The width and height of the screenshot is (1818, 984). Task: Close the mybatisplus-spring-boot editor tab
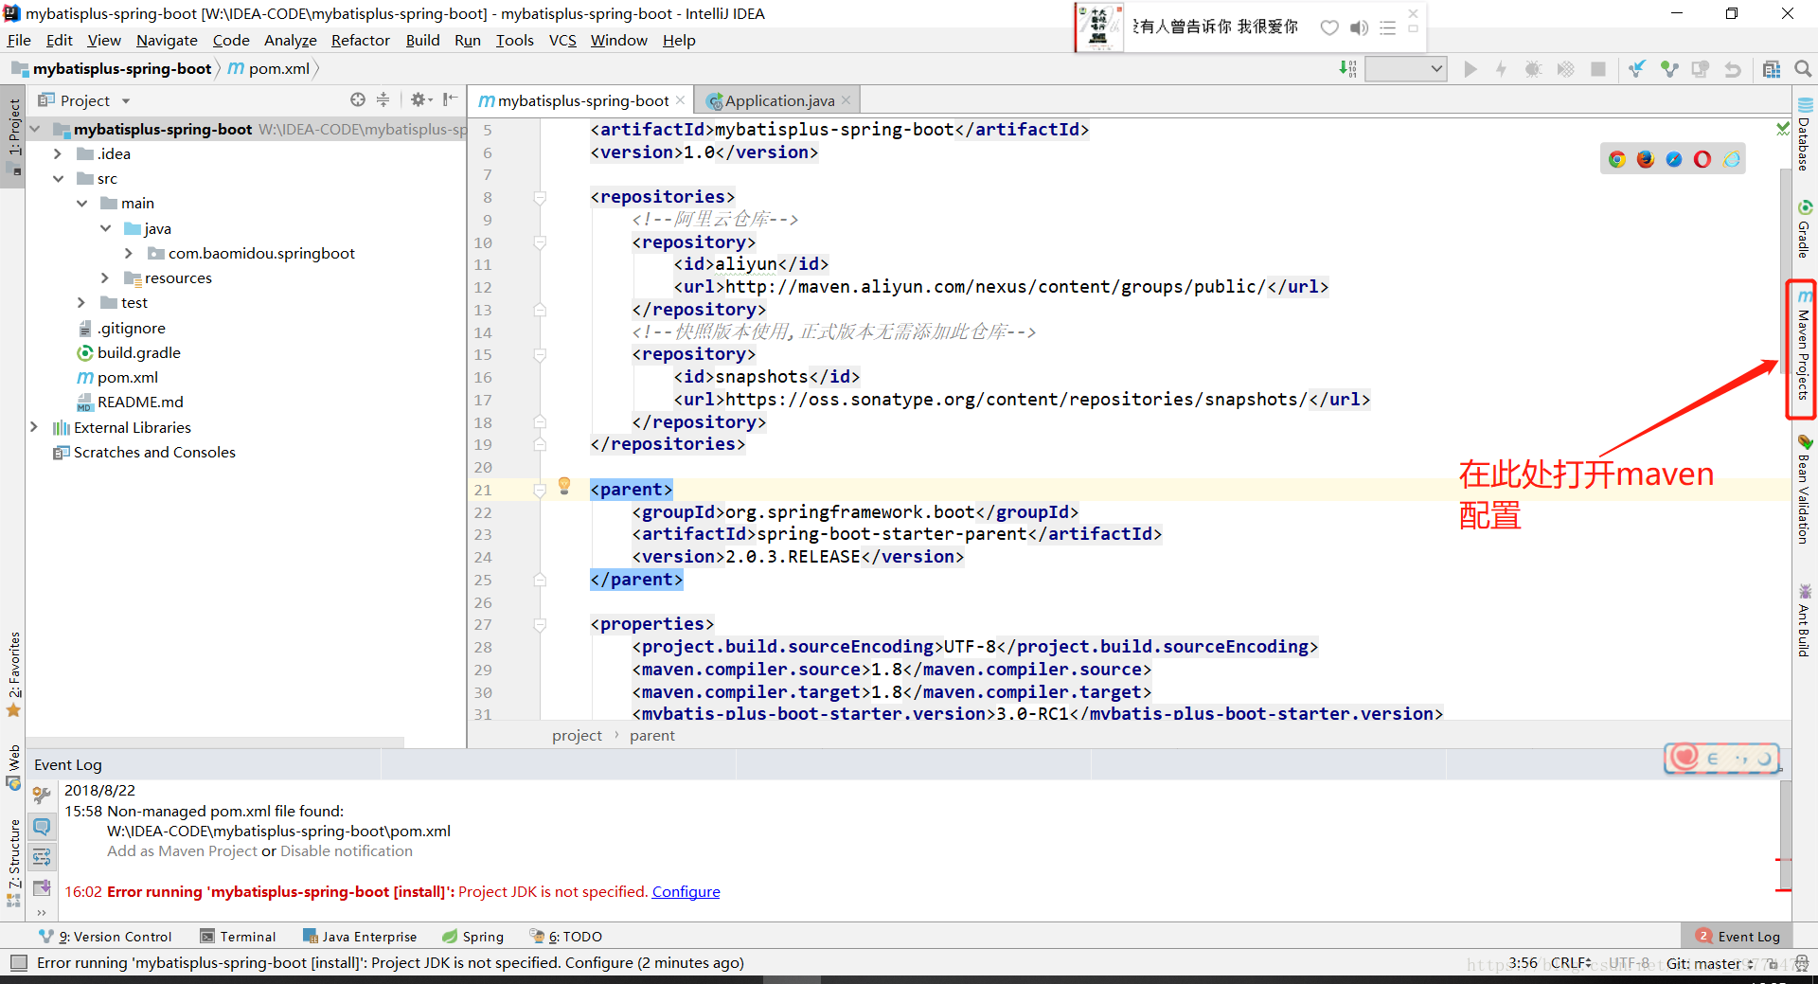coord(680,99)
